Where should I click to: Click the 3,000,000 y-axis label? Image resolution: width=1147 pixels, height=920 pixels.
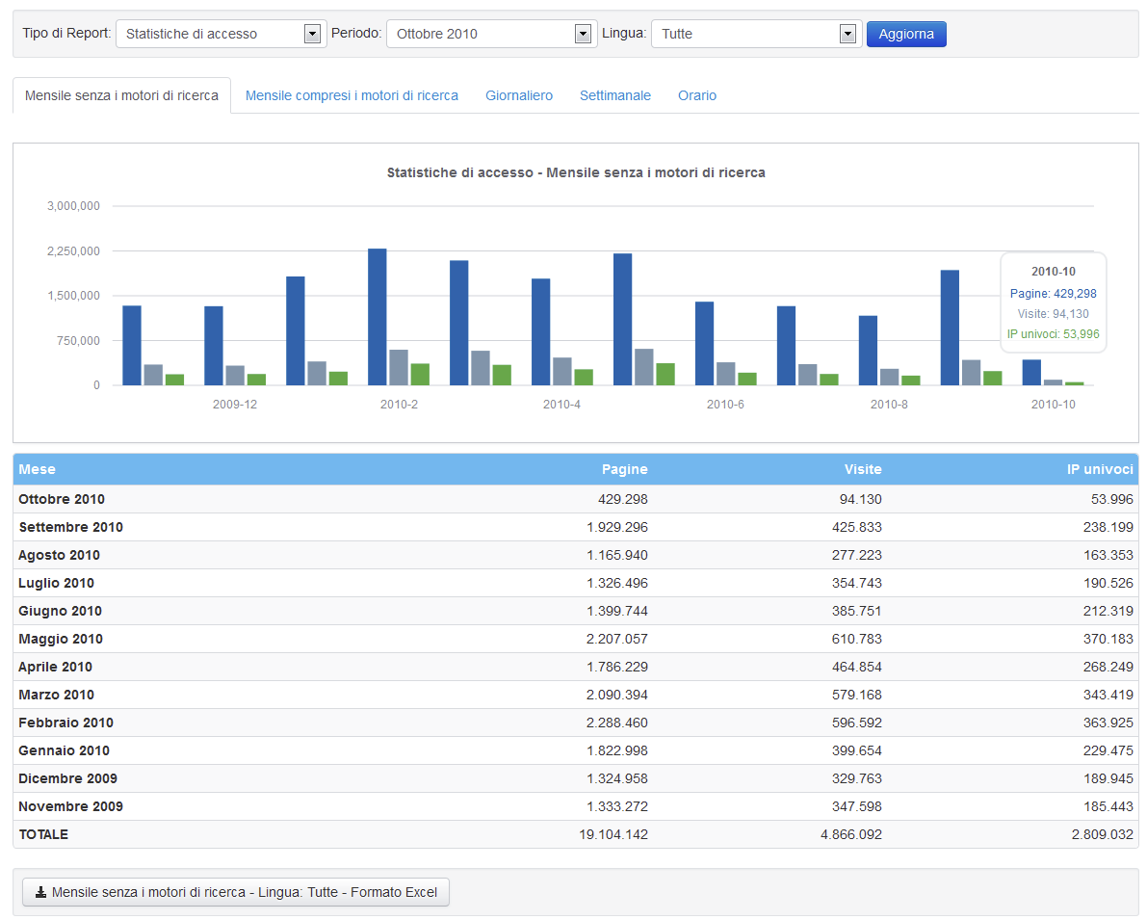pos(74,205)
